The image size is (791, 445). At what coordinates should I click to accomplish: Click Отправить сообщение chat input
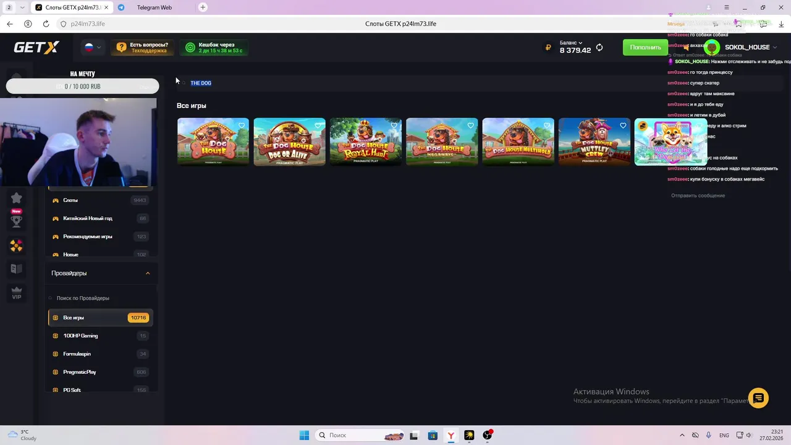[x=698, y=195]
